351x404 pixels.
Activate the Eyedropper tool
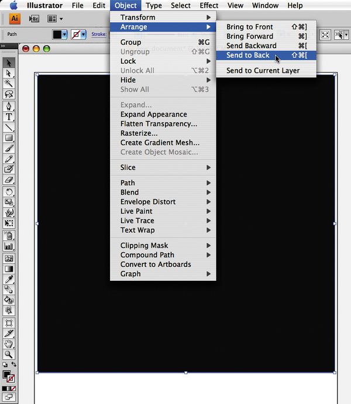(9, 279)
